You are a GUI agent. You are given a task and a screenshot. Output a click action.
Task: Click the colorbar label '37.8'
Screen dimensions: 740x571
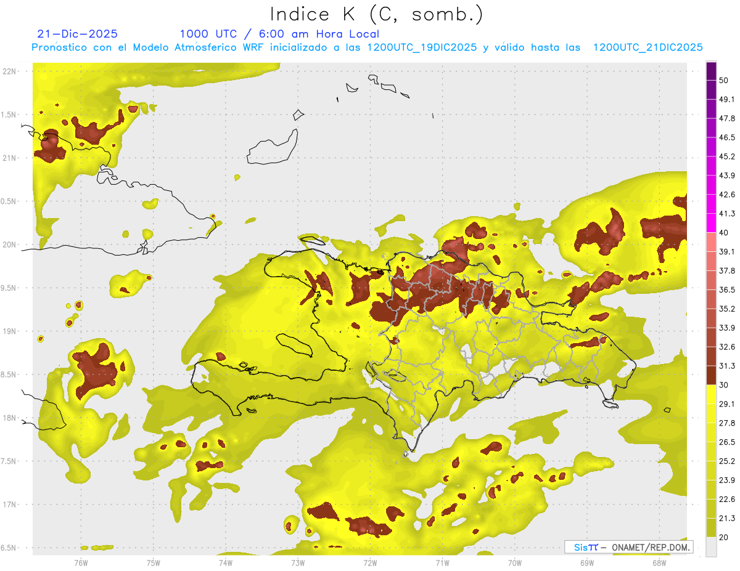pyautogui.click(x=727, y=271)
